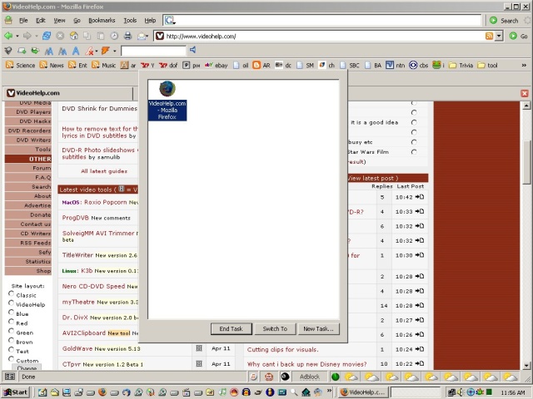Click the VideoHelp.c... taskbar button

[364, 392]
